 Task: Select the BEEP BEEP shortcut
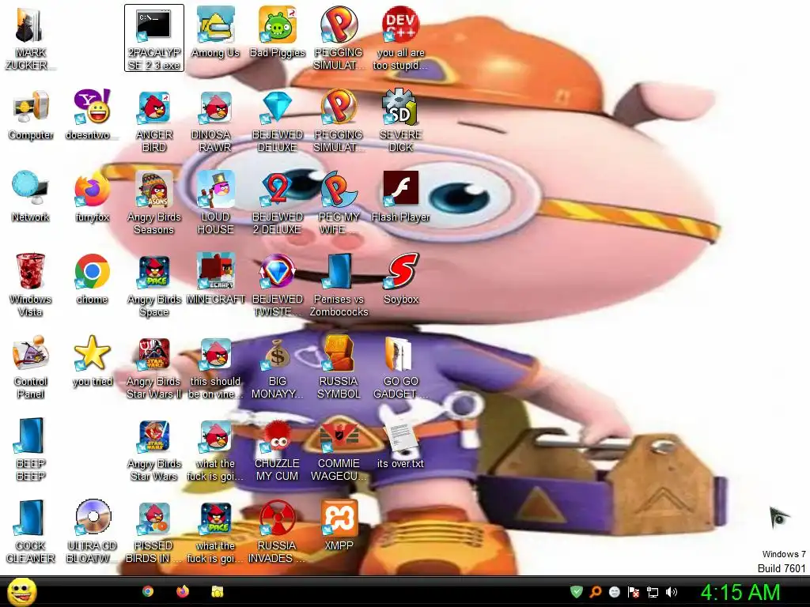[x=31, y=449]
